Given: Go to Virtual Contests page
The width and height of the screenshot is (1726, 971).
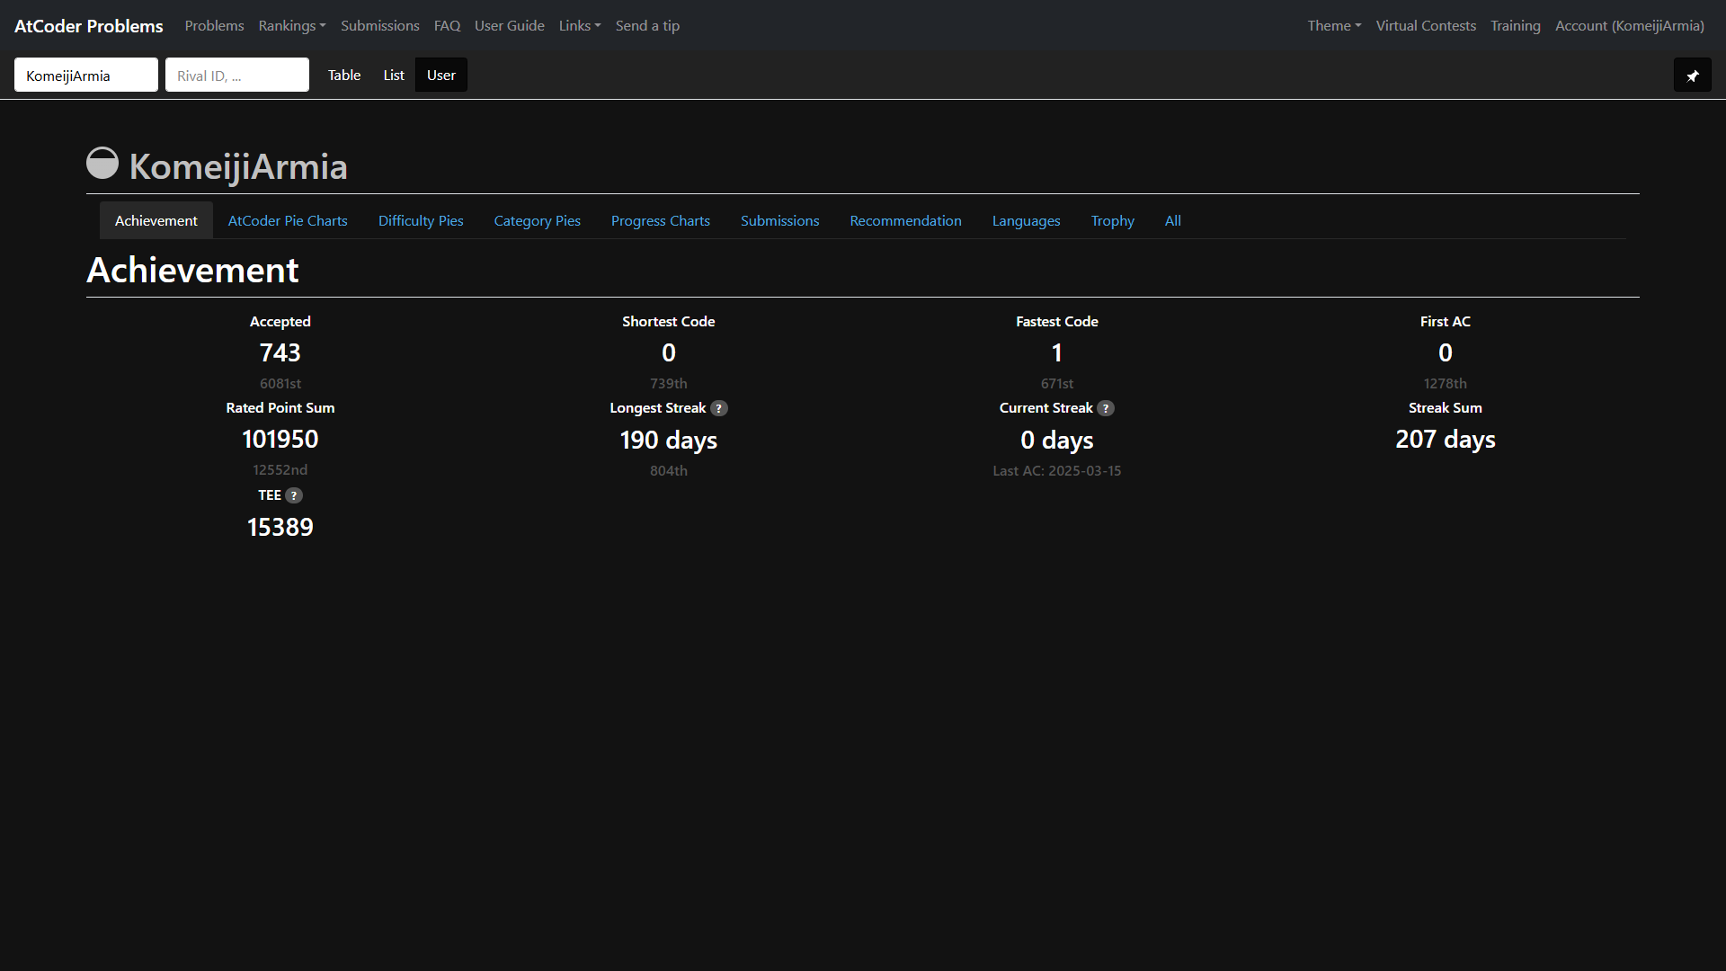Looking at the screenshot, I should pos(1426,26).
